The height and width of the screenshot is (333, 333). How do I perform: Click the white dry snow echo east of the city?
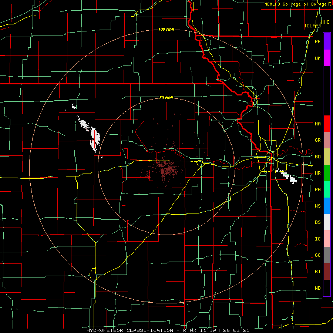coord(287,176)
